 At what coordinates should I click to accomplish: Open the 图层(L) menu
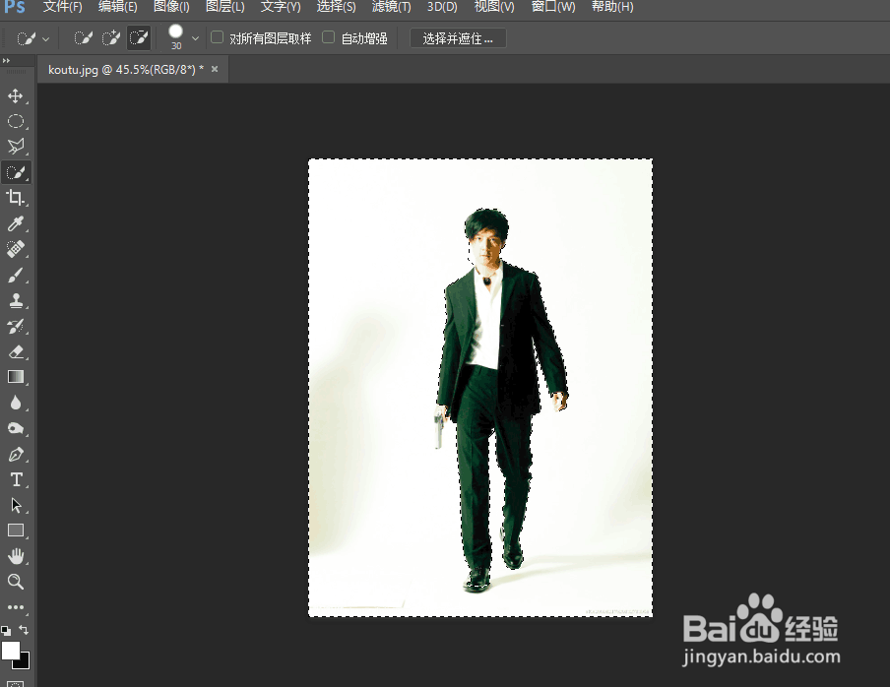[225, 7]
